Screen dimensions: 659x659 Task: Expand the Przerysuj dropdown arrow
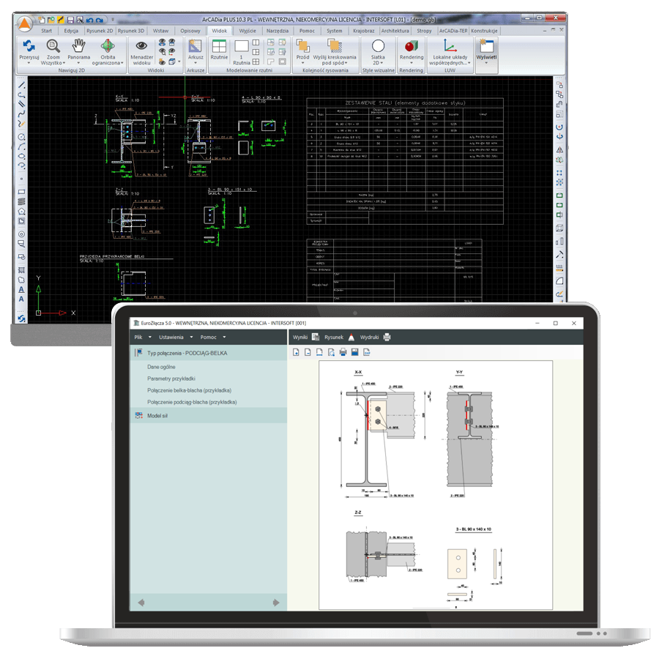[29, 63]
